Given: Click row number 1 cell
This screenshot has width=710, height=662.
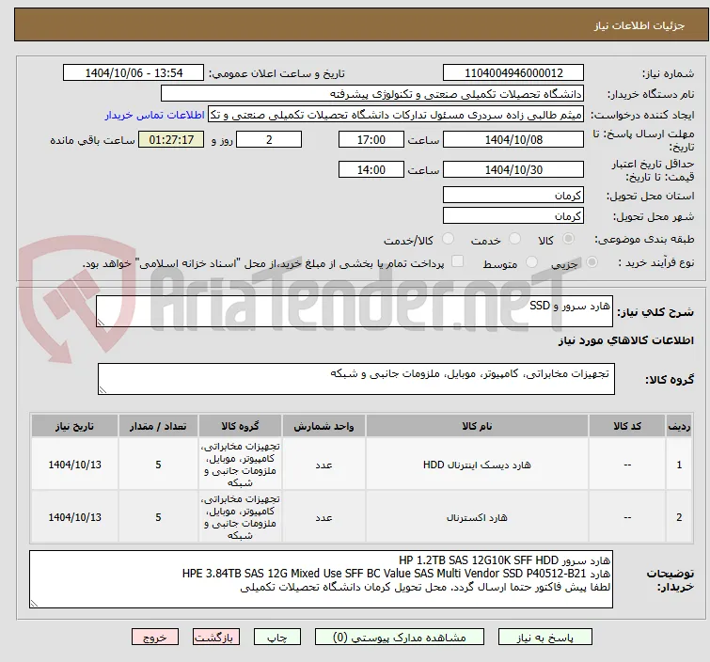Looking at the screenshot, I should 679,465.
